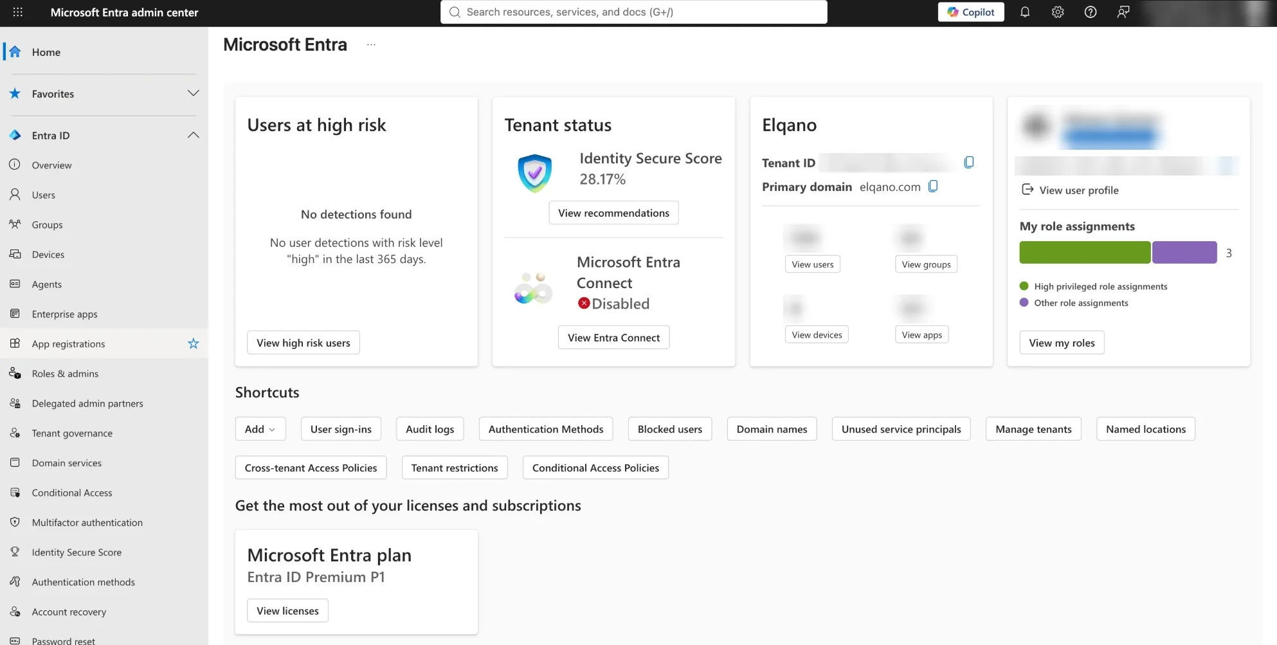This screenshot has width=1277, height=645.
Task: Click the Delegated admin partners icon
Action: tap(15, 403)
